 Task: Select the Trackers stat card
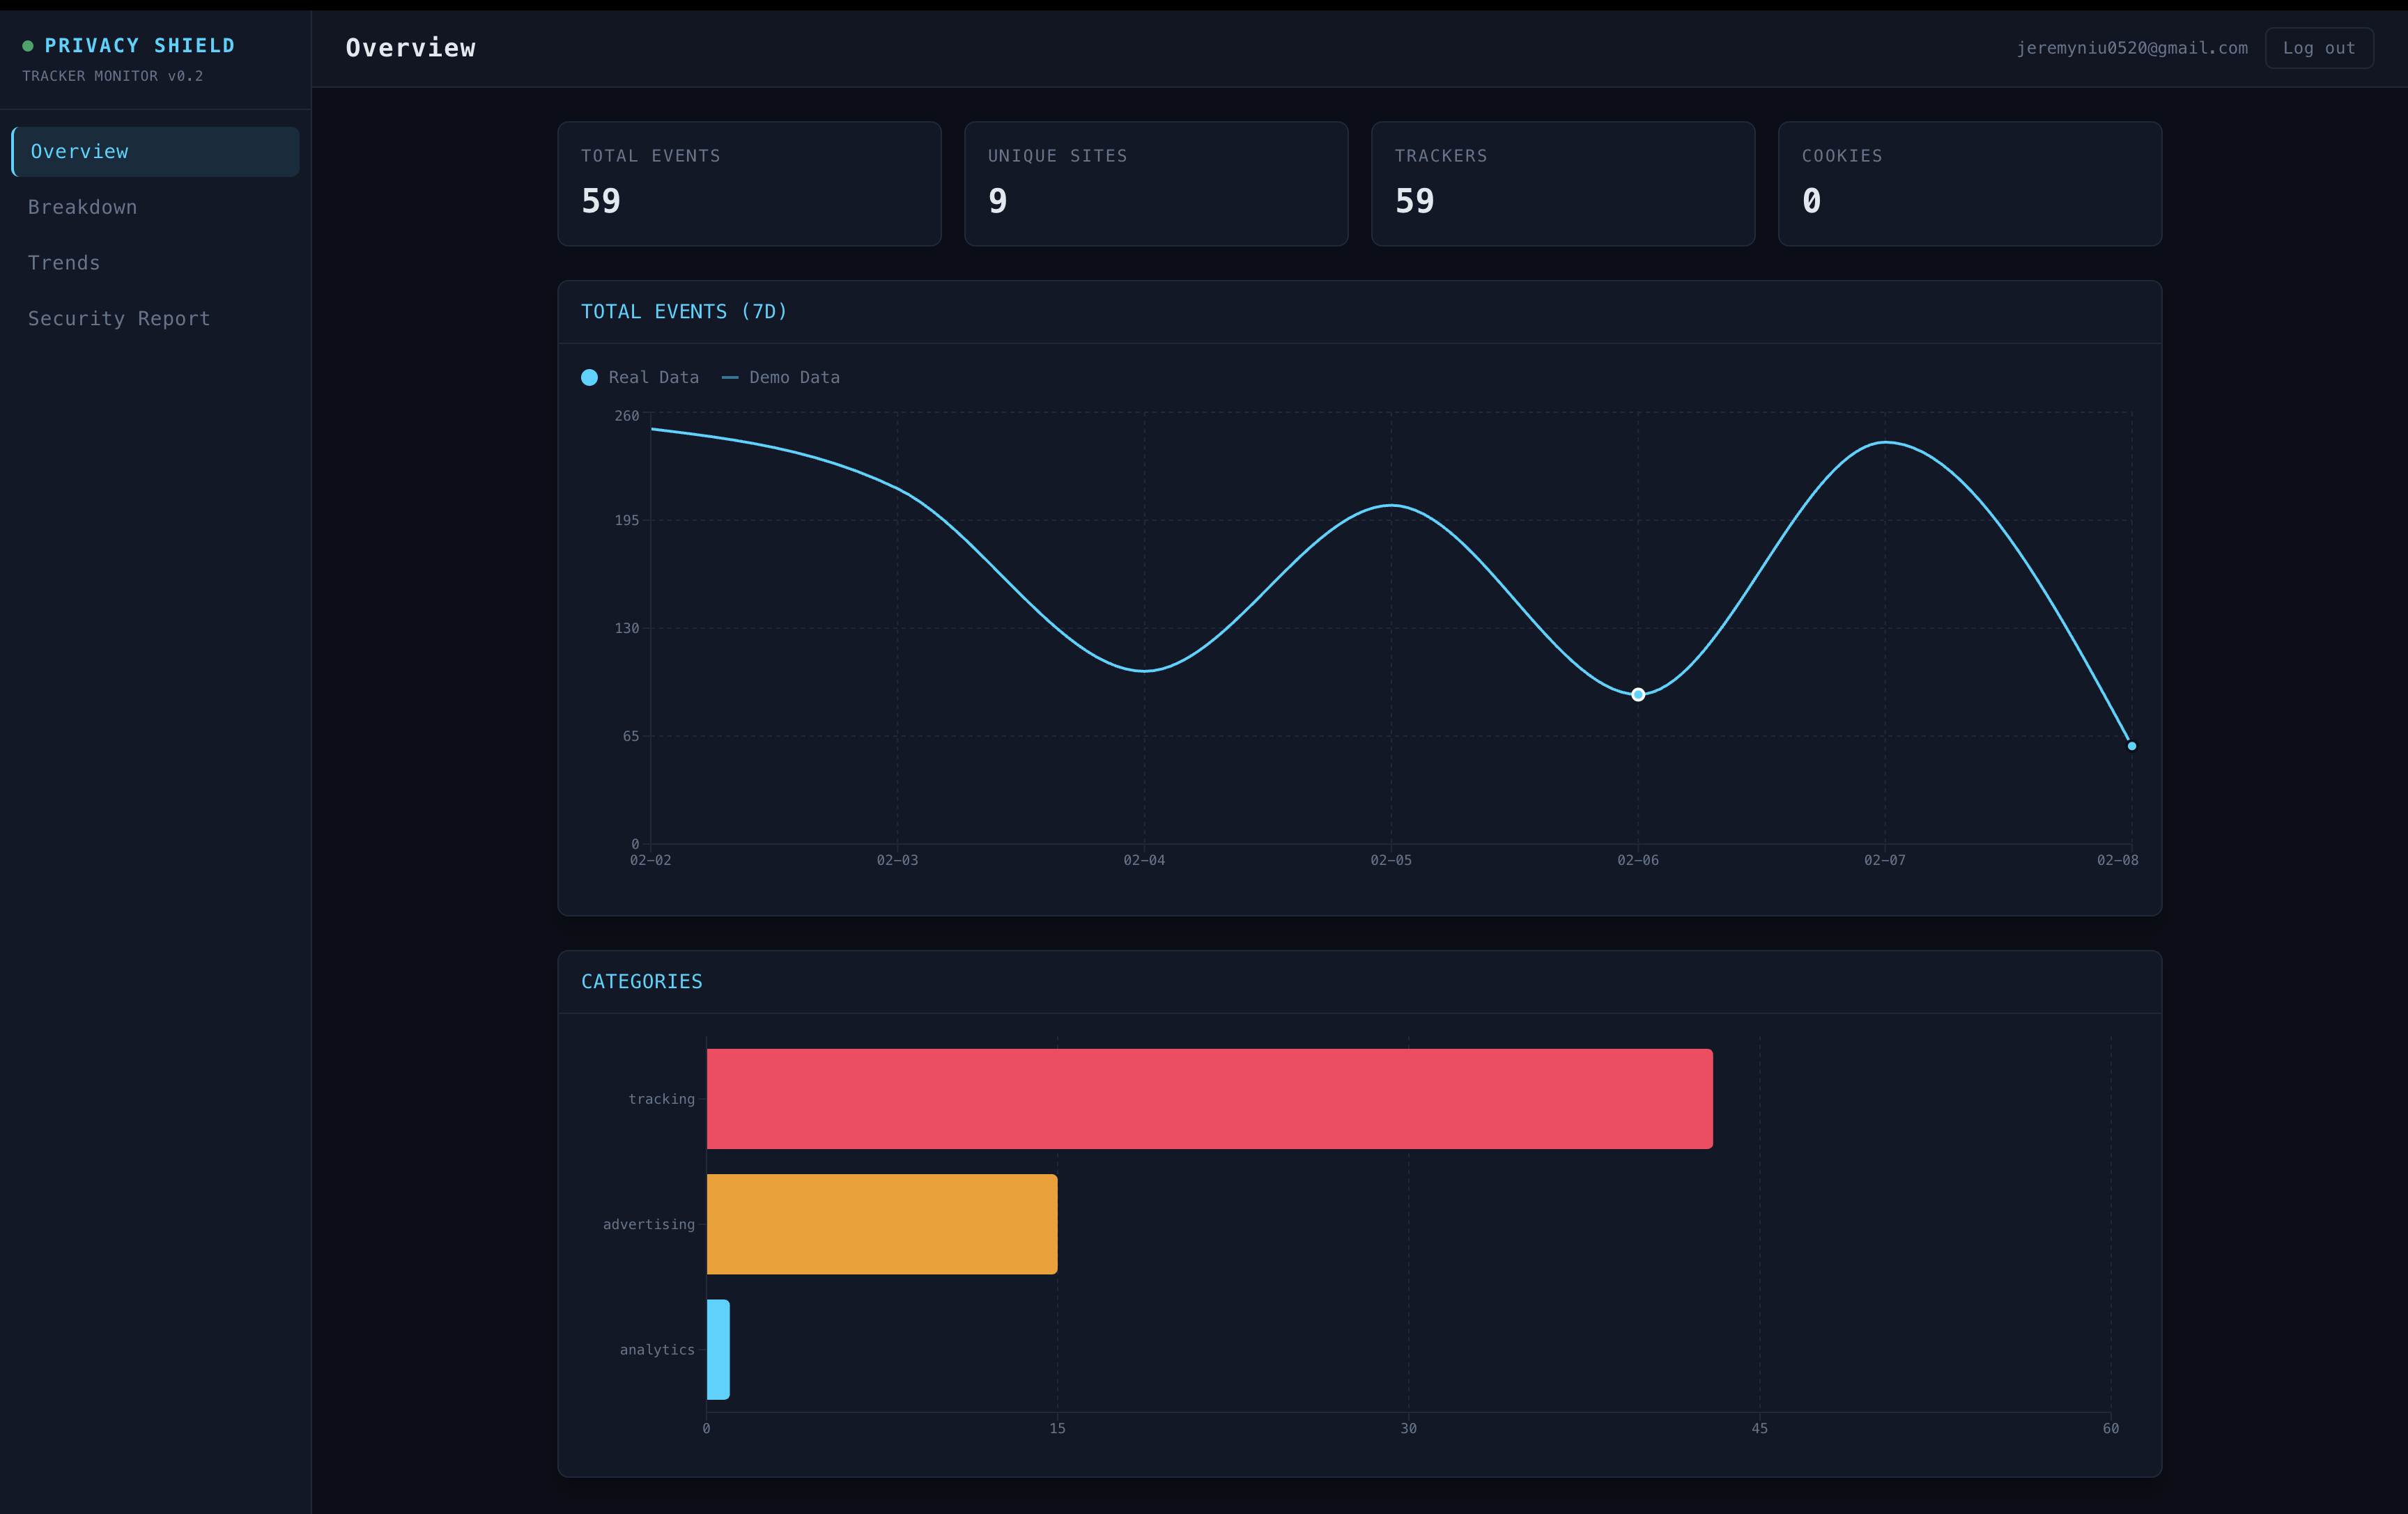[x=1562, y=184]
